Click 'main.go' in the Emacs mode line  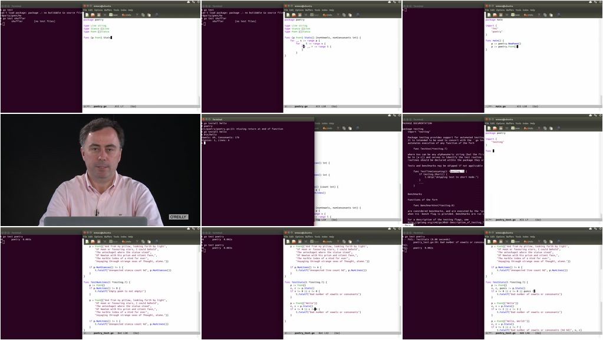pos(500,106)
